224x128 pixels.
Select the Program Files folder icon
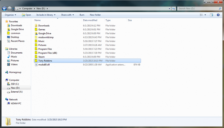[36, 49]
